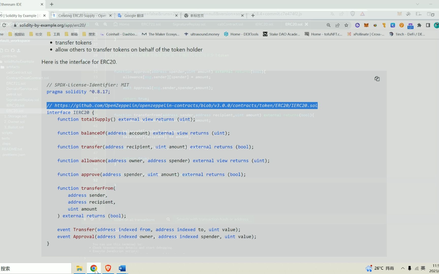
Task: Open the Chrome page zoom indicator
Action: coord(328,25)
